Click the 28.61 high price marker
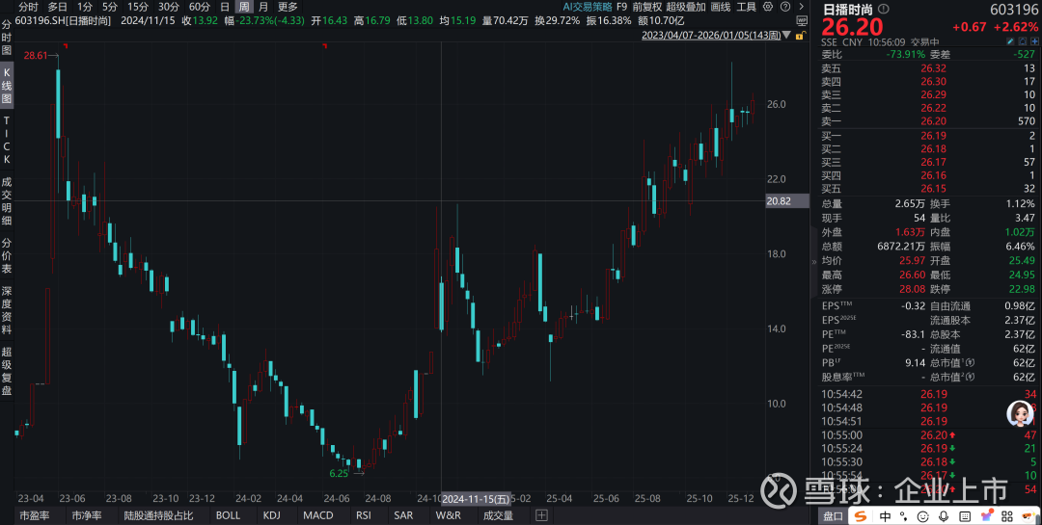The height and width of the screenshot is (525, 1042). click(36, 56)
